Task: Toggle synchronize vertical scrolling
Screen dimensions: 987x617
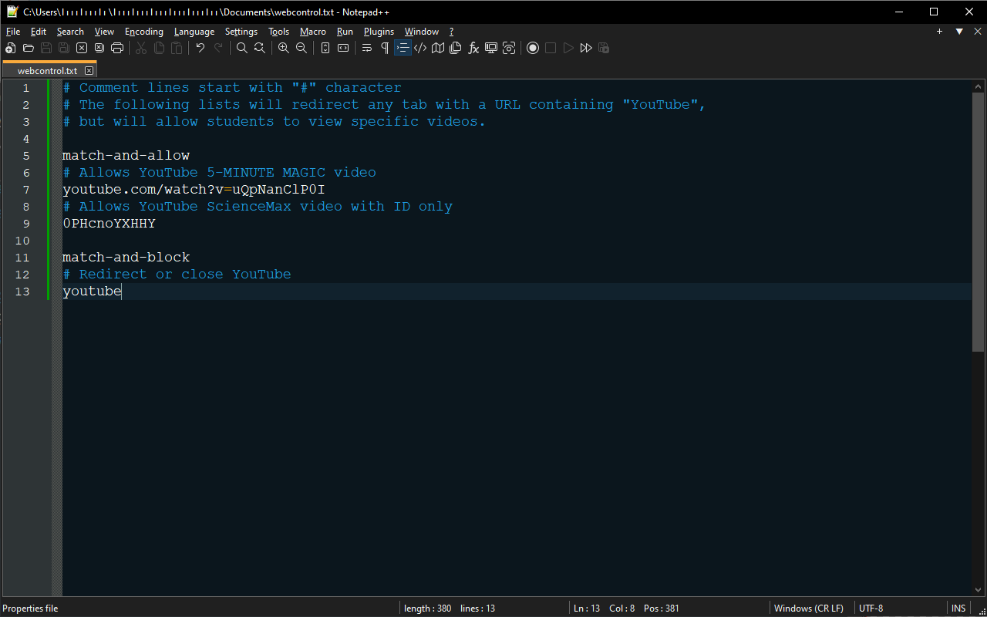Action: pyautogui.click(x=325, y=48)
